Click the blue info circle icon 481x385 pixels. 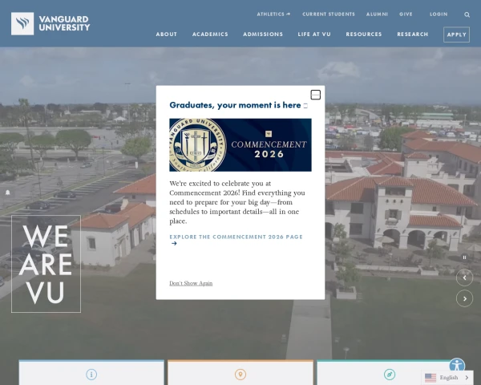[91, 375]
